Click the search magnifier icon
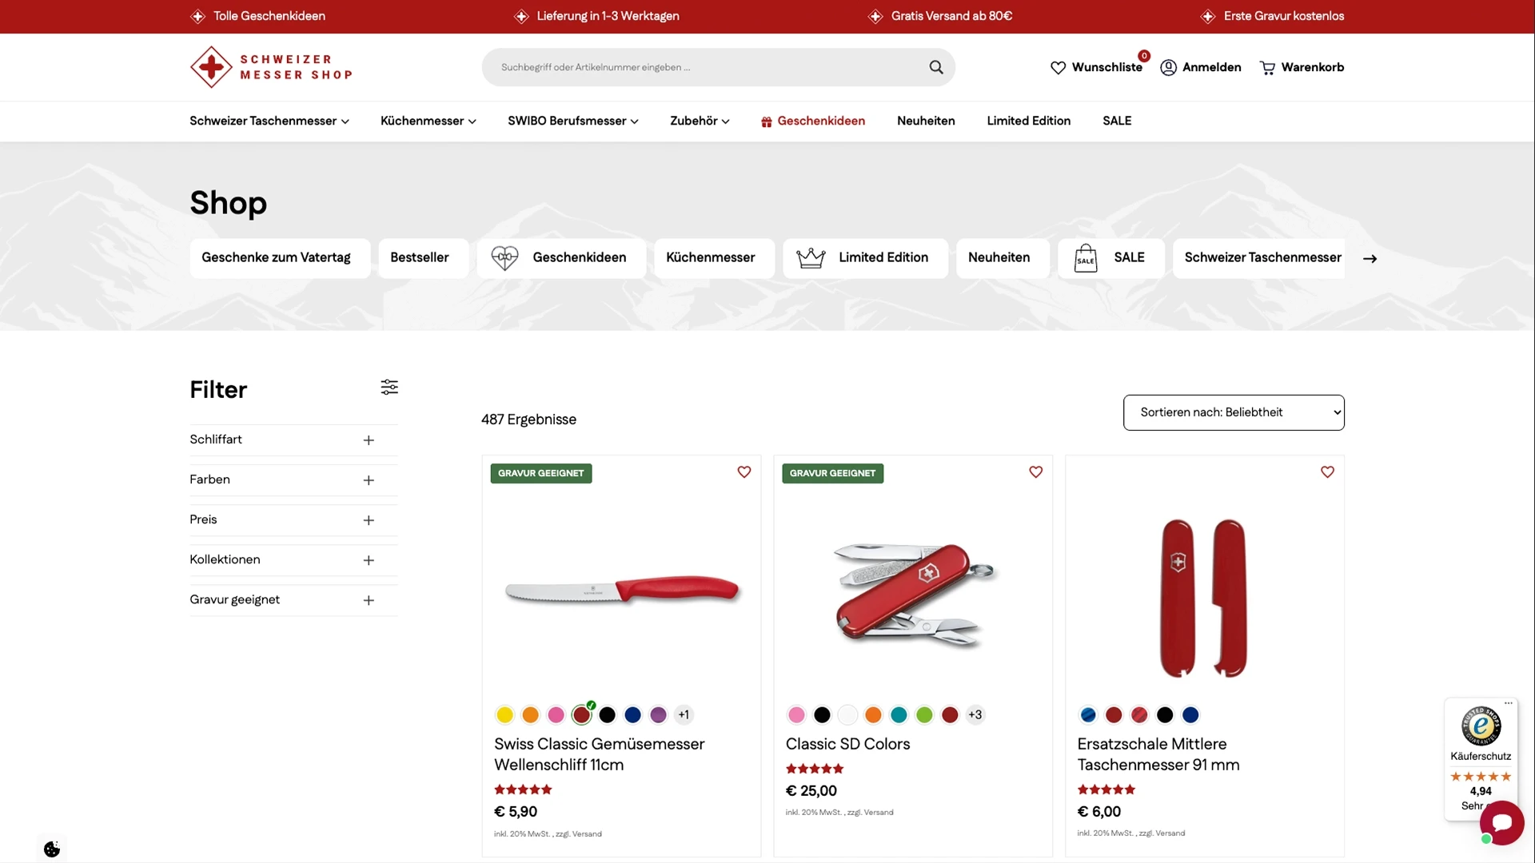Screen dimensions: 1535x863 pyautogui.click(x=935, y=67)
